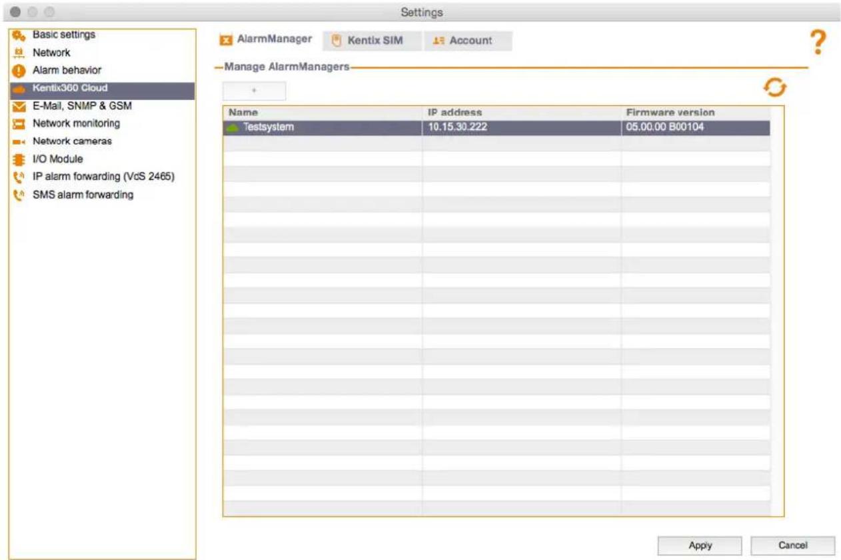Sort by IP address column header
841x560 pixels.
pyautogui.click(x=522, y=113)
